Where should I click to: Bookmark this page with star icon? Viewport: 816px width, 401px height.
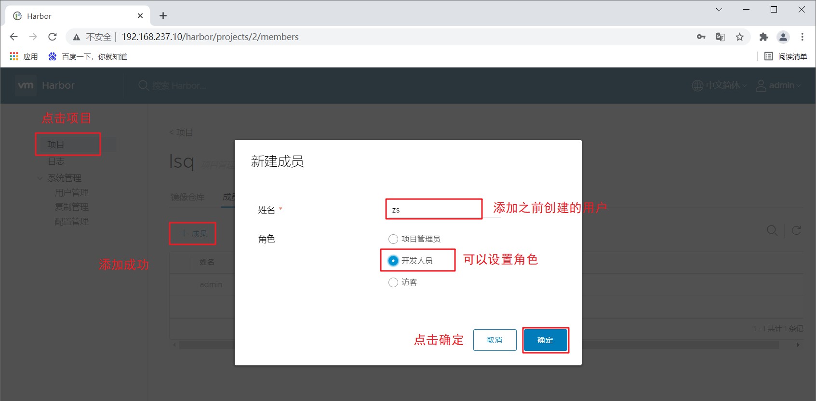click(739, 37)
